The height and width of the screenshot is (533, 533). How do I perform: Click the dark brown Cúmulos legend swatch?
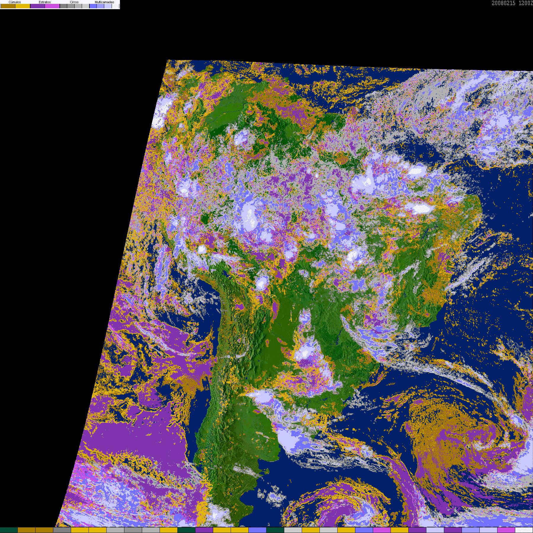tap(8, 6)
